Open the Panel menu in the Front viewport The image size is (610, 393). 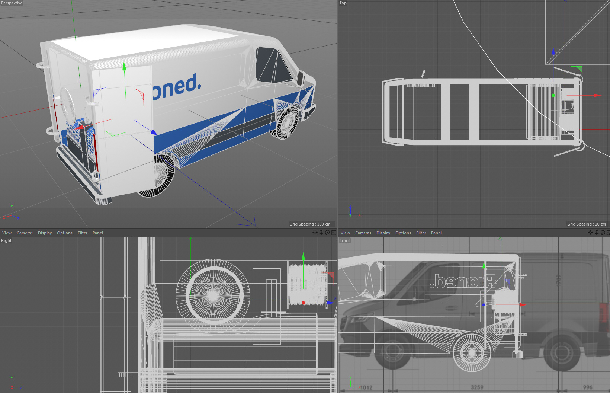(436, 233)
